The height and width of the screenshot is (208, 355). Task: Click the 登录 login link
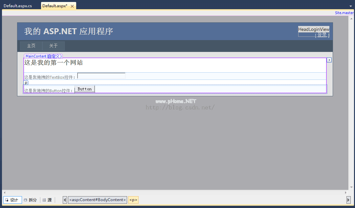pyautogui.click(x=322, y=35)
